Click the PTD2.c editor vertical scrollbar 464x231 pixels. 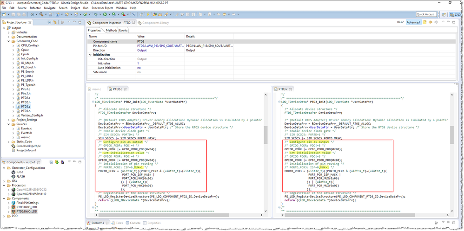point(265,135)
